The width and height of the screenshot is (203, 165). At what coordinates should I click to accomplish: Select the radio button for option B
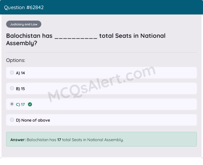pos(12,88)
